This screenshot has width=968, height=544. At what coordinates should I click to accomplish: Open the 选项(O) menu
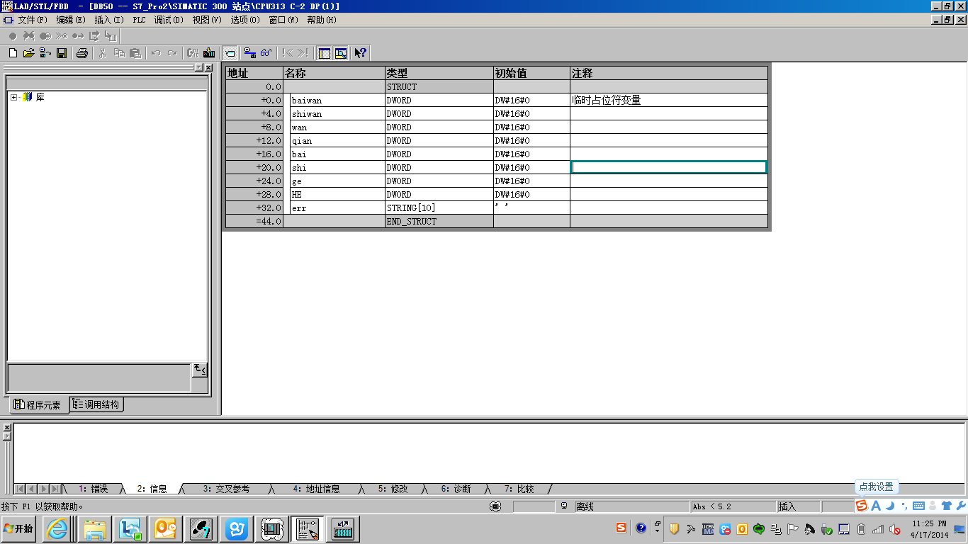click(x=245, y=20)
